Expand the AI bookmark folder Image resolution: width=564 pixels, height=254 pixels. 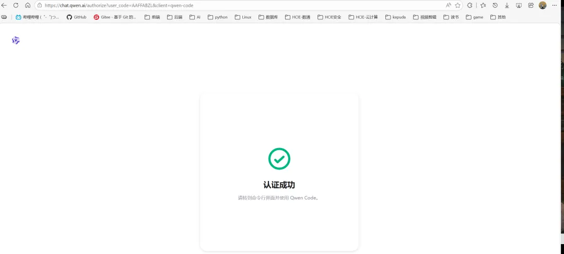(195, 17)
